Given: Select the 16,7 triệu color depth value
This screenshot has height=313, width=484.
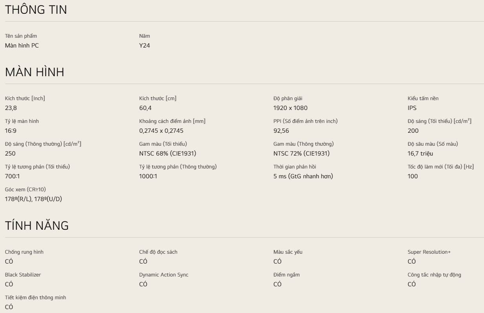Looking at the screenshot, I should (420, 154).
